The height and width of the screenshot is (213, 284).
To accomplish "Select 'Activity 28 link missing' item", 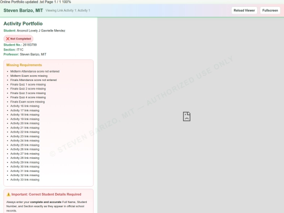I will [25, 158].
